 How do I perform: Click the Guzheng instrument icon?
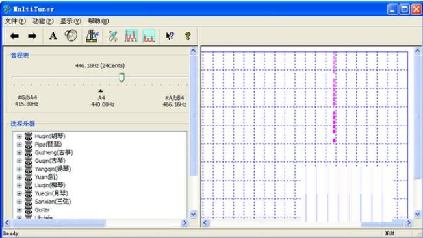[29, 152]
